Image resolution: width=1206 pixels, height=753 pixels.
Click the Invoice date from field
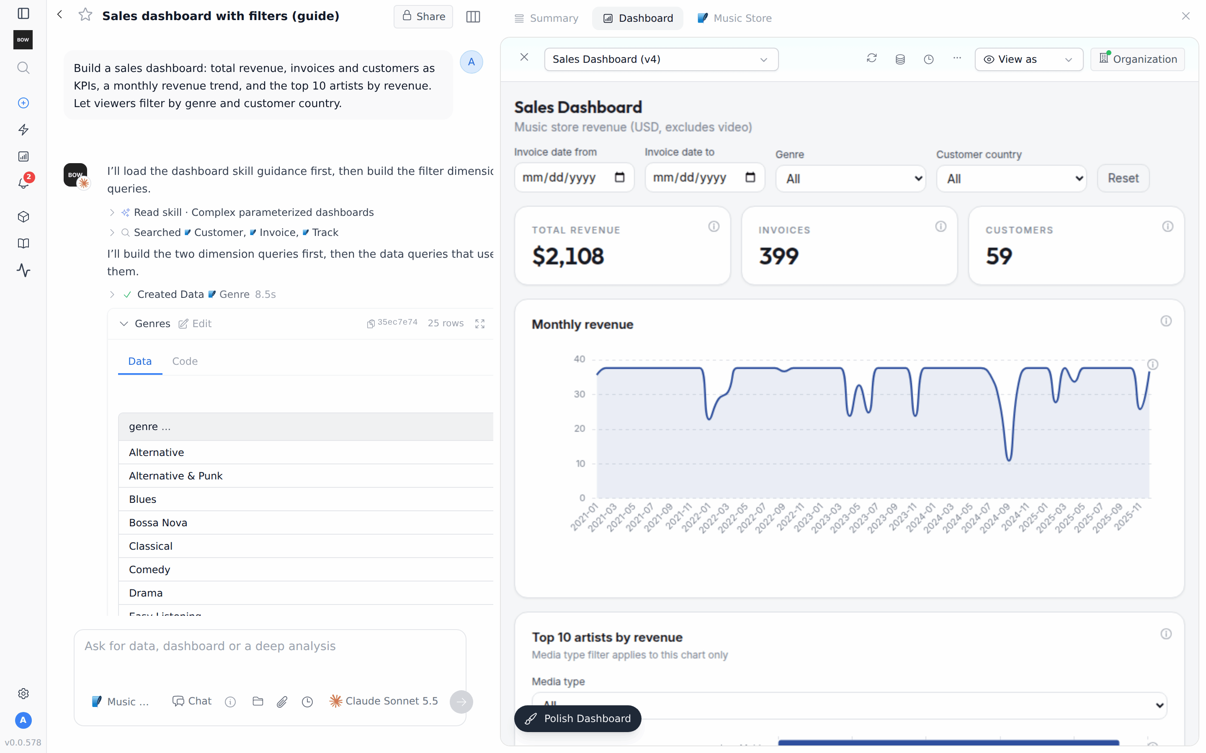[x=574, y=177]
